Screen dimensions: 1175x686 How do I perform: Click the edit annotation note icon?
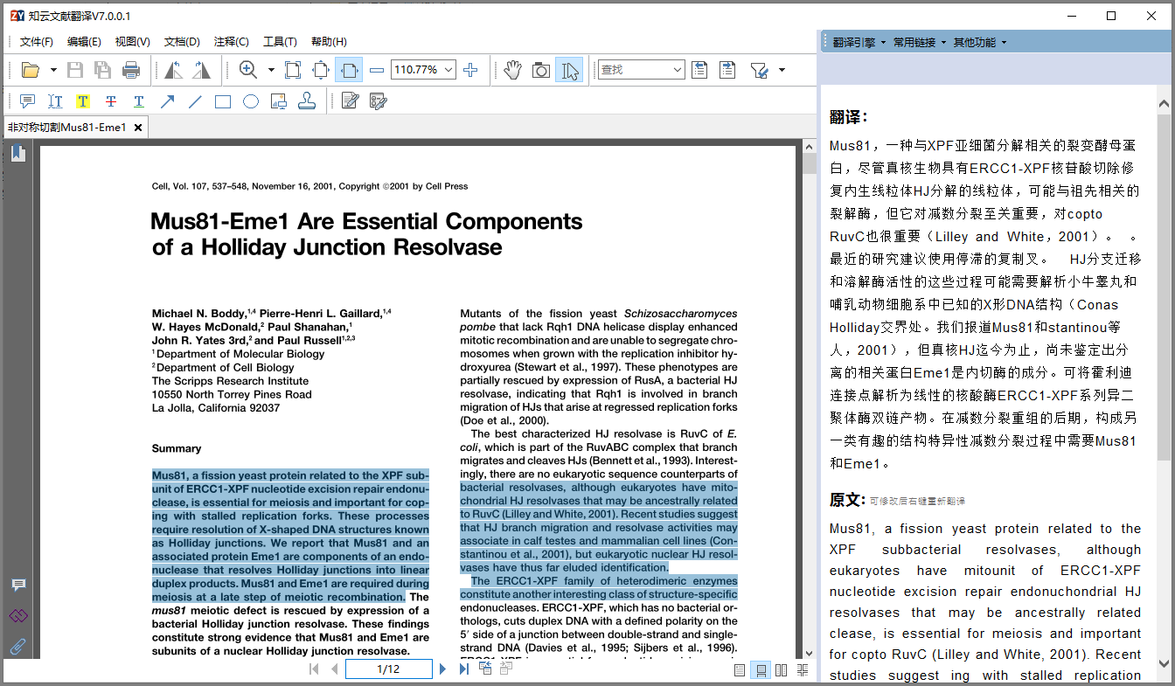(351, 101)
